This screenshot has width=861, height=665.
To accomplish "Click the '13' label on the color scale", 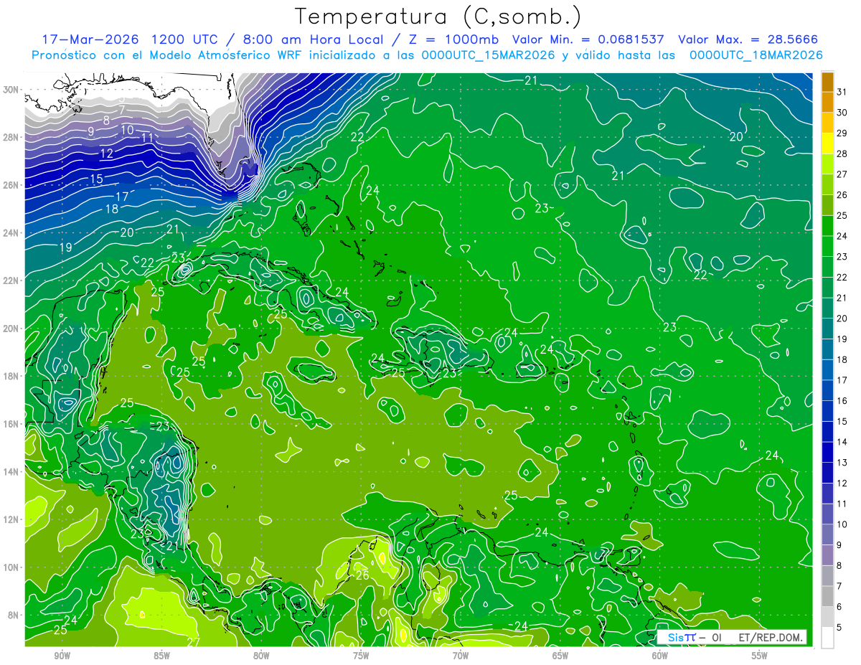I will click(x=842, y=462).
